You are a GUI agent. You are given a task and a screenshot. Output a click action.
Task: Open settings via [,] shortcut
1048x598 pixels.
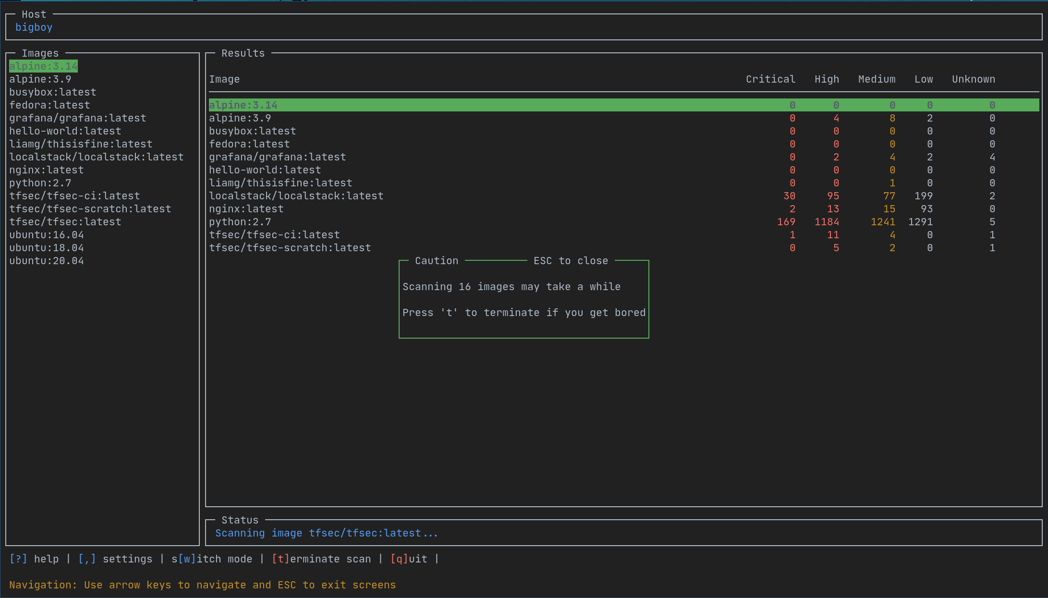[115, 559]
